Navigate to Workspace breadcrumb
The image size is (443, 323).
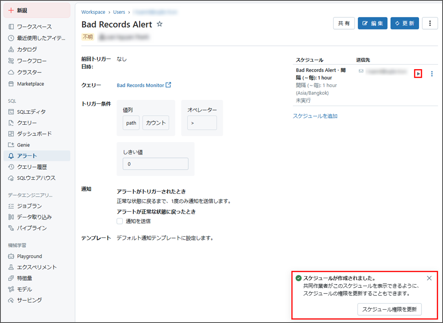[x=93, y=12]
